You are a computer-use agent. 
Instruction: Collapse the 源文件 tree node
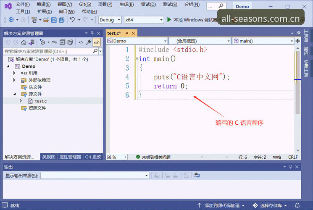click(15, 94)
